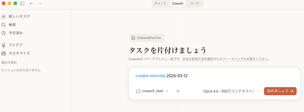This screenshot has width=304, height=112.
Task: Click the magnifier icon beside 検索
Action: pos(4,25)
